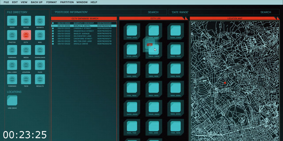
Task: Tick the checkbox for Melton End Lane
Action: click(53, 41)
